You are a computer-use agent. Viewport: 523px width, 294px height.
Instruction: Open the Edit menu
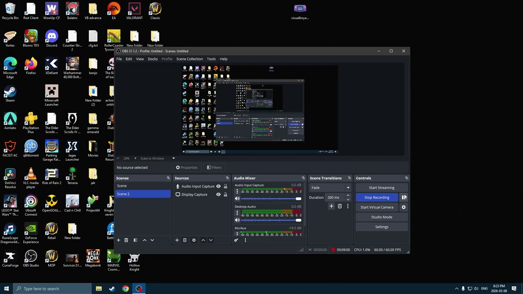click(129, 59)
